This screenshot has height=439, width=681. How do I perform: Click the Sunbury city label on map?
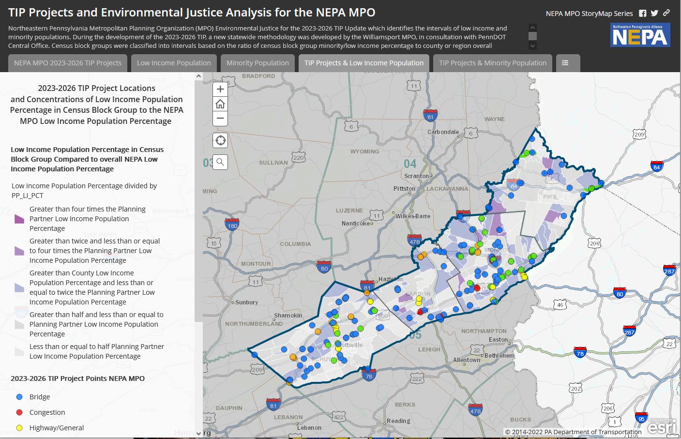(247, 303)
